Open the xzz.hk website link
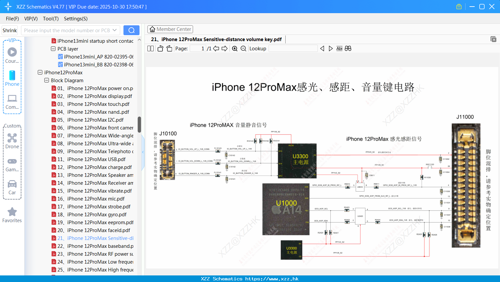The image size is (500, 282). [x=272, y=279]
